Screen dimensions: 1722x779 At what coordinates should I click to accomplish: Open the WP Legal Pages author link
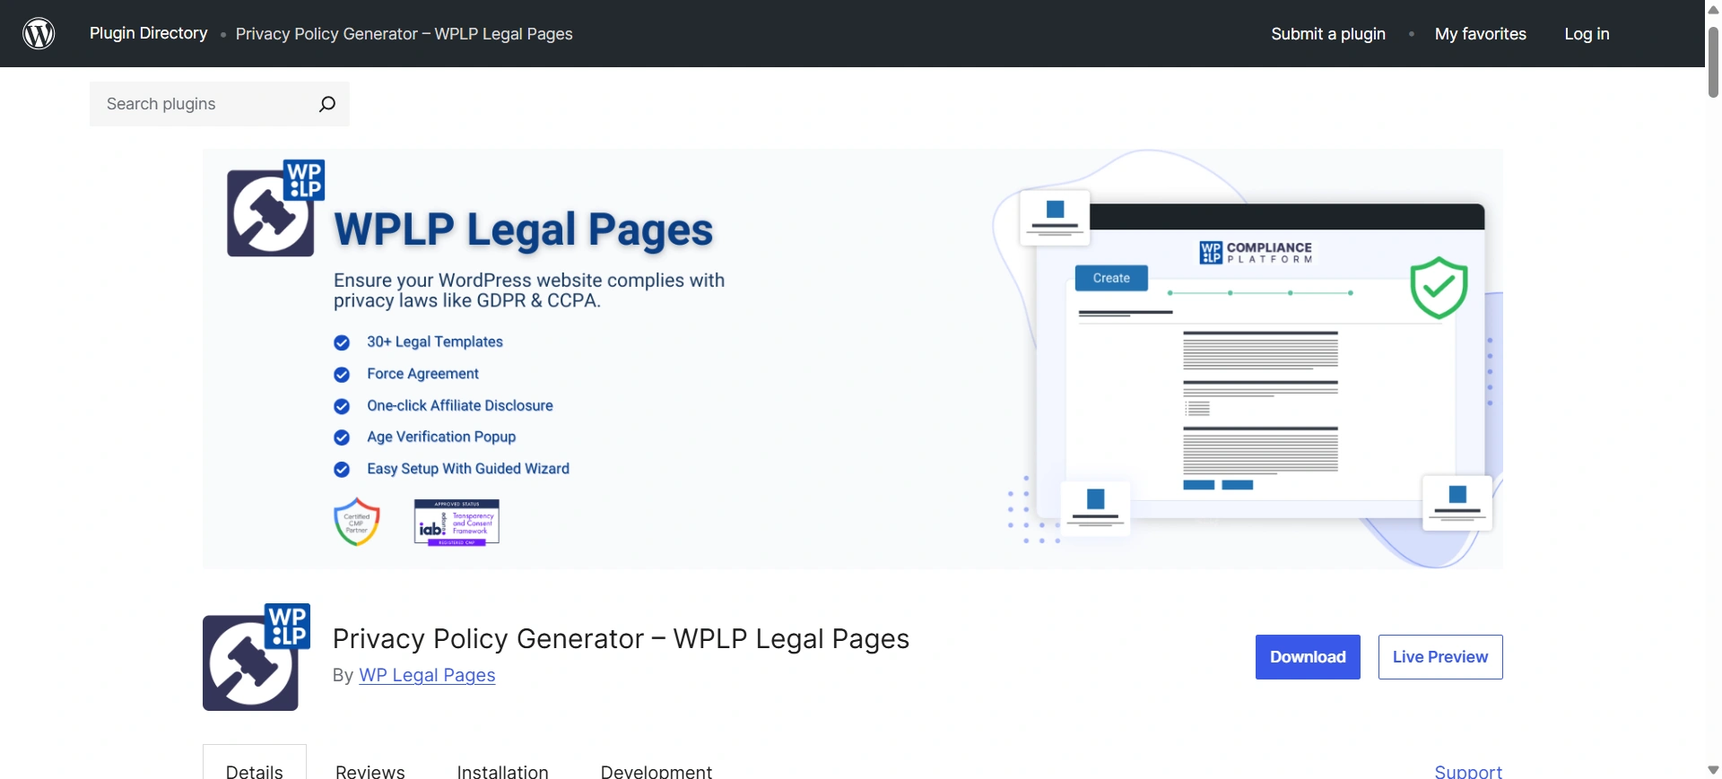(427, 675)
